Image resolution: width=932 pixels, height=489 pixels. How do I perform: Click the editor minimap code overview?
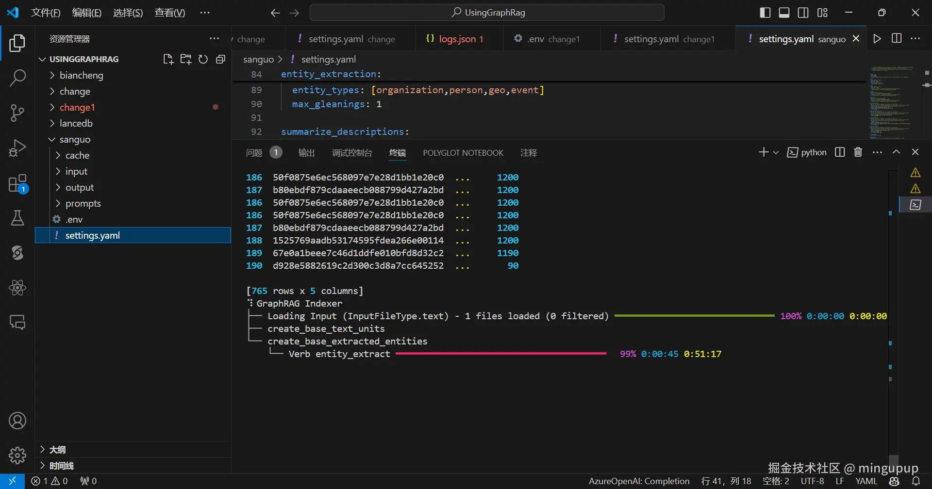(892, 102)
